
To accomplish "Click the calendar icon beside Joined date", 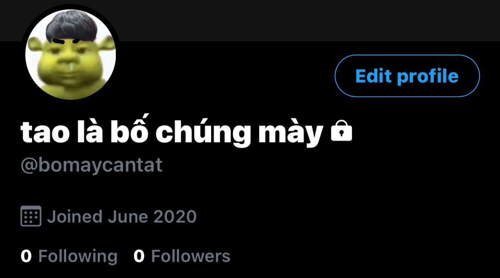I will 31,216.
